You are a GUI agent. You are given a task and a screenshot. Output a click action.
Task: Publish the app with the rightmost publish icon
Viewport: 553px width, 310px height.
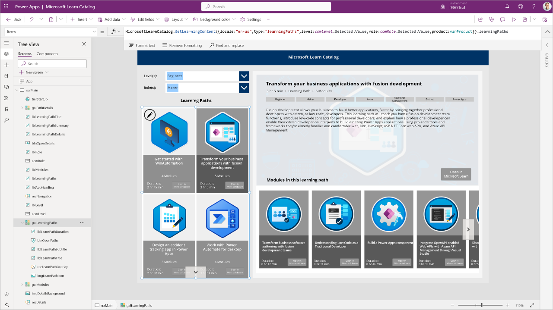pos(544,19)
